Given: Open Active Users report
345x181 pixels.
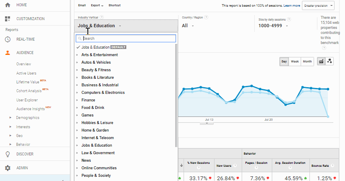Looking at the screenshot, I should (26, 73).
